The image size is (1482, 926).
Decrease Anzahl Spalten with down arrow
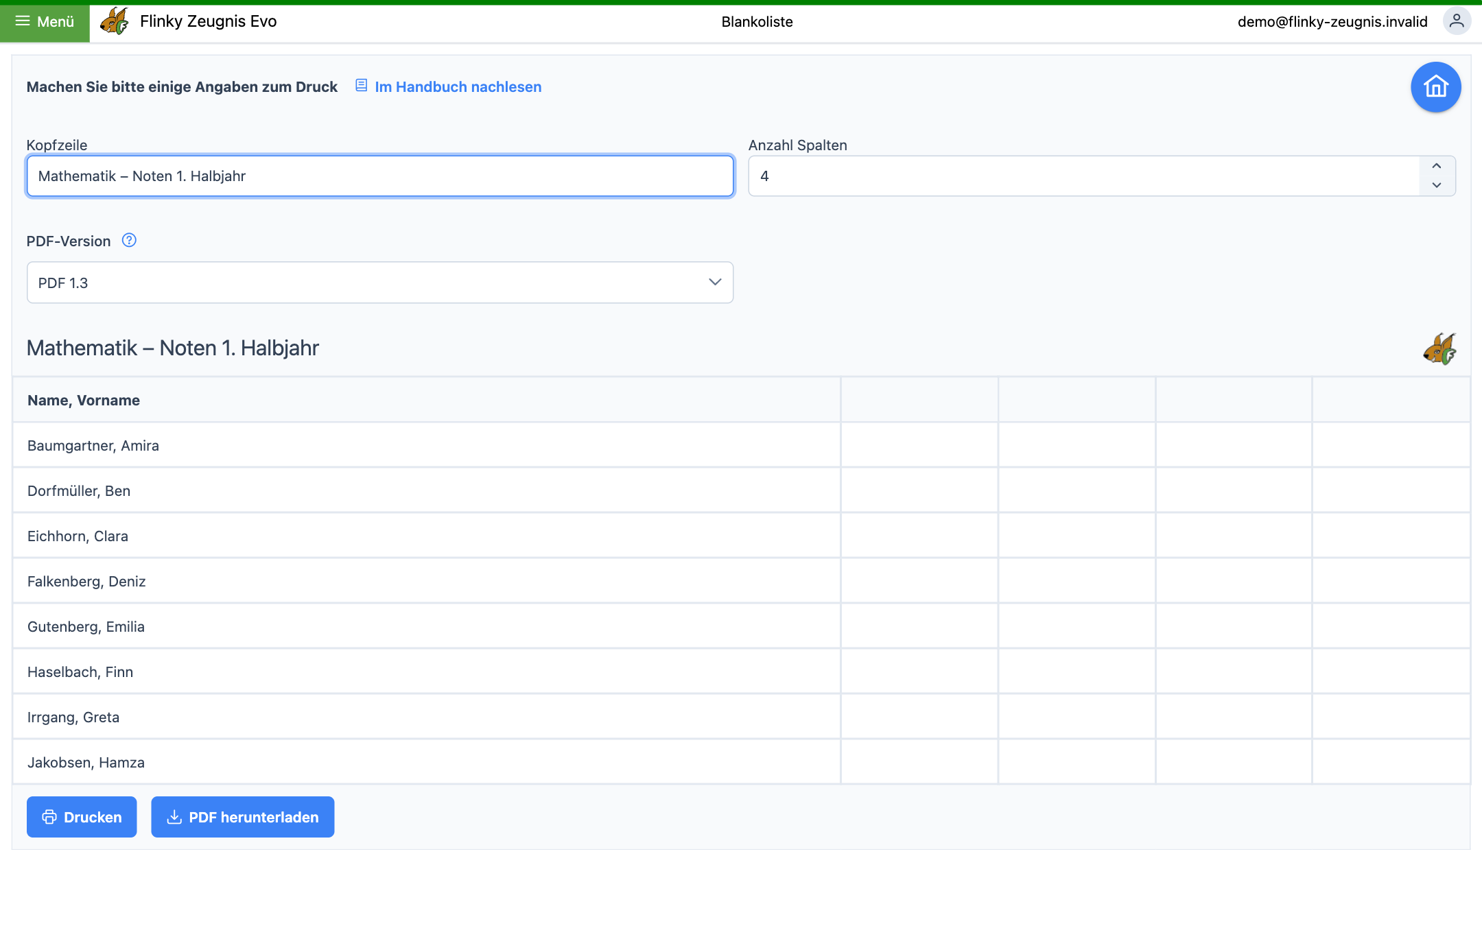pyautogui.click(x=1437, y=185)
